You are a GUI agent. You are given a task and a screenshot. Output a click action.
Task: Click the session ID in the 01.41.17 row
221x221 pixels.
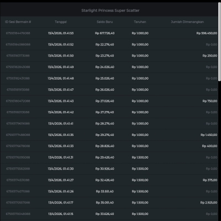click(x=18, y=203)
